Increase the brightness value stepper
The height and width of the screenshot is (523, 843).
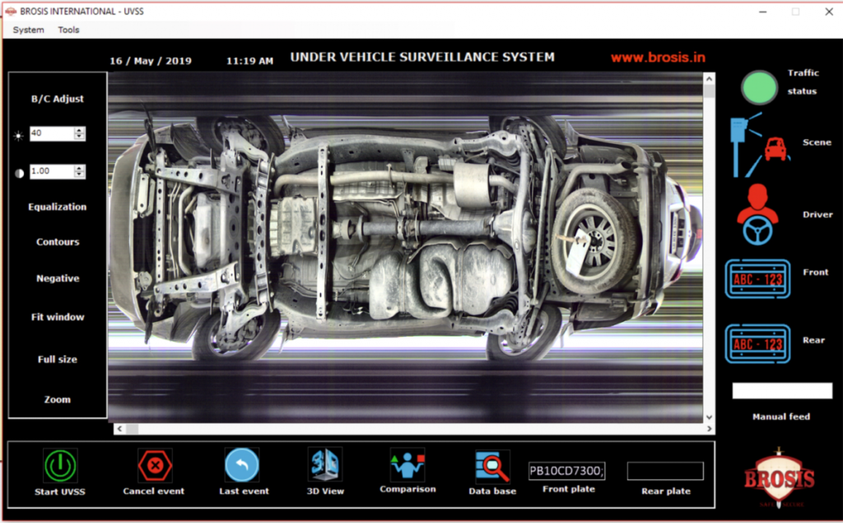80,129
